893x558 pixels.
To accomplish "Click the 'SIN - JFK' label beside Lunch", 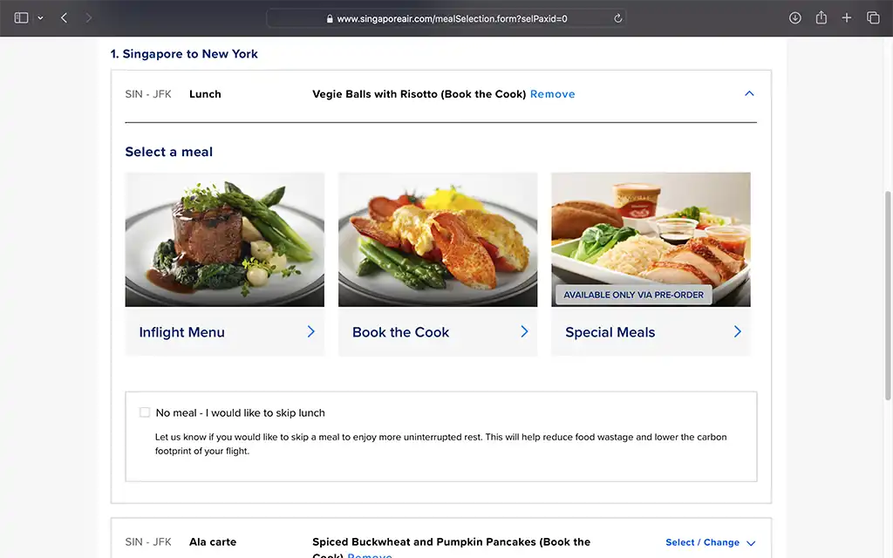I will 148,94.
